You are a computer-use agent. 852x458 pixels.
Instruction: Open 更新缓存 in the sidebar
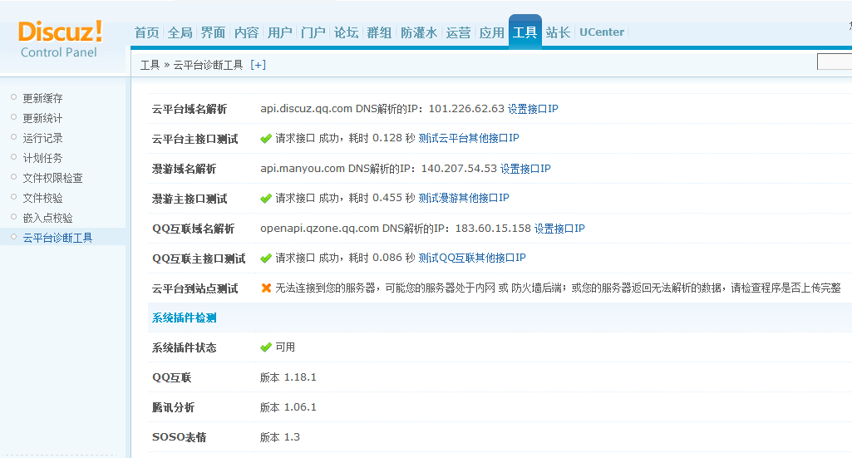tap(42, 98)
